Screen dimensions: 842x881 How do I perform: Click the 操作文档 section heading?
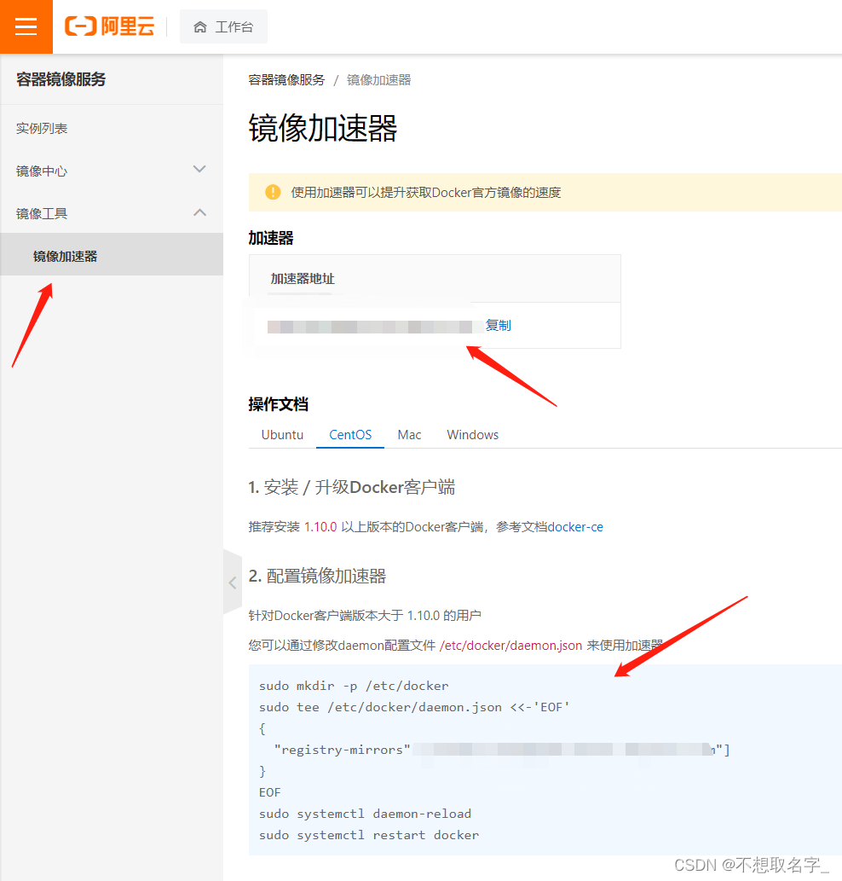pyautogui.click(x=279, y=404)
